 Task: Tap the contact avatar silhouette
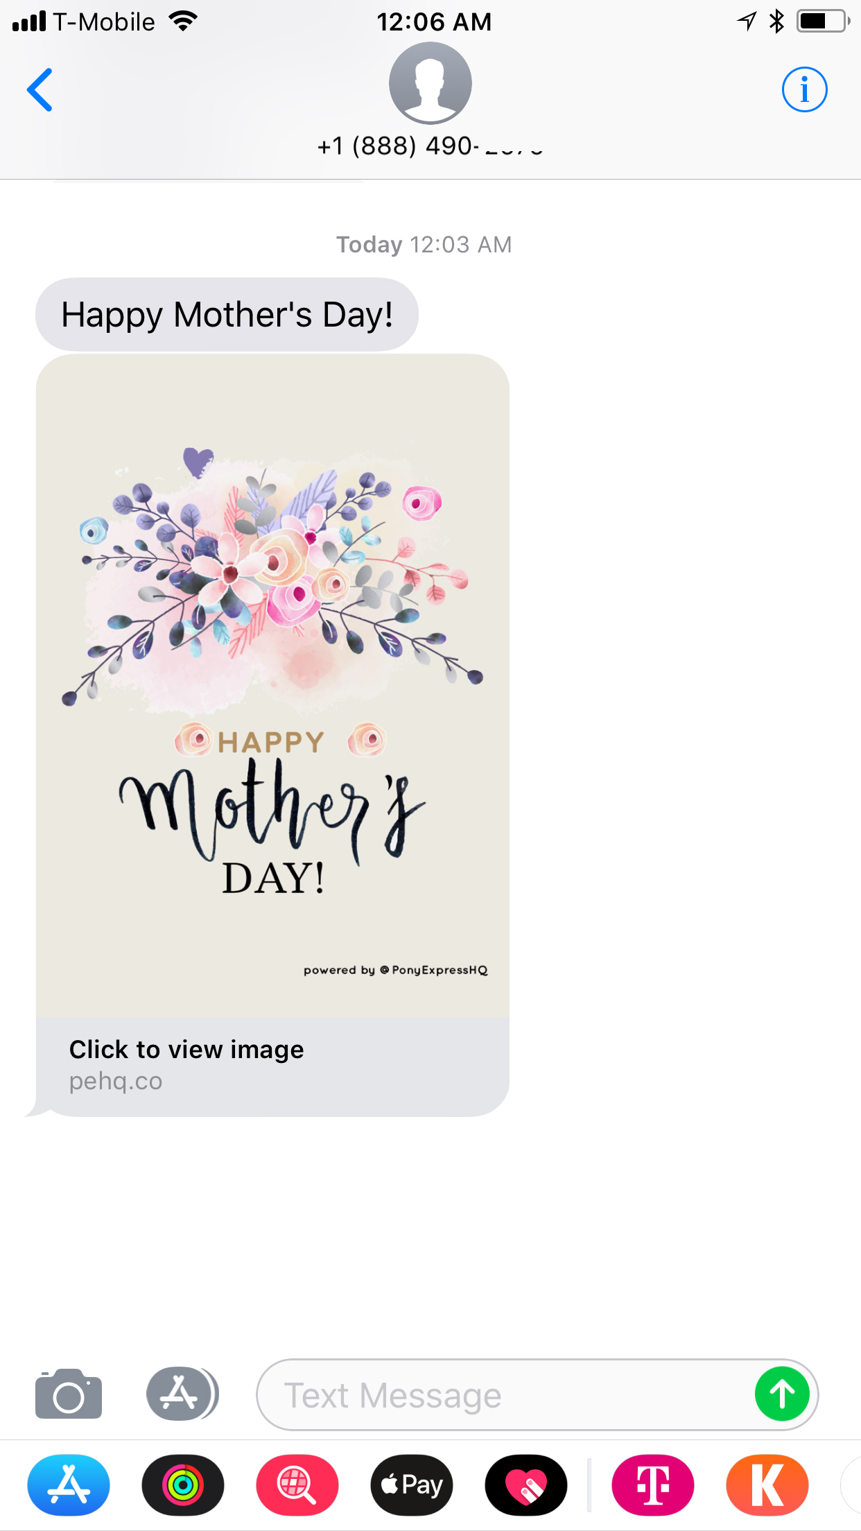430,83
